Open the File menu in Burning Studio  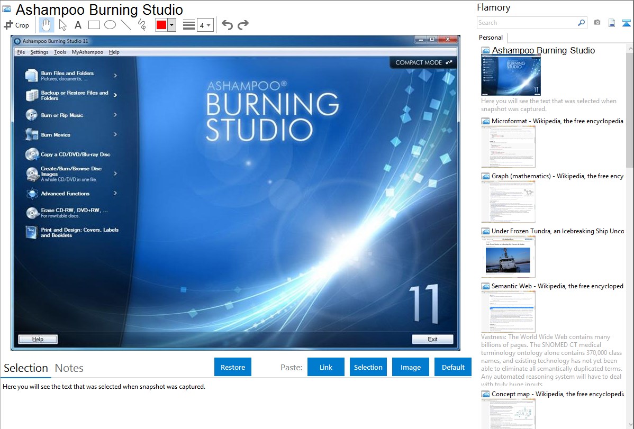[x=21, y=52]
